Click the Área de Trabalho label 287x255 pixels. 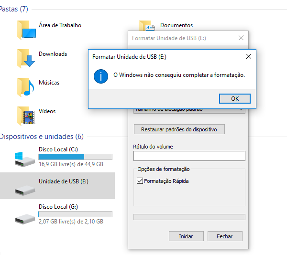[x=60, y=25]
